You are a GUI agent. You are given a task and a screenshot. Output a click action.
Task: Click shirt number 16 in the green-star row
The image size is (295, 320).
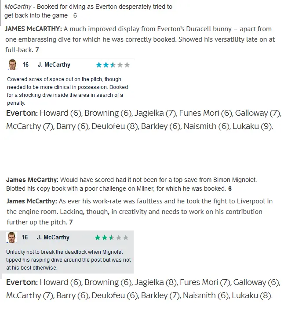click(25, 238)
